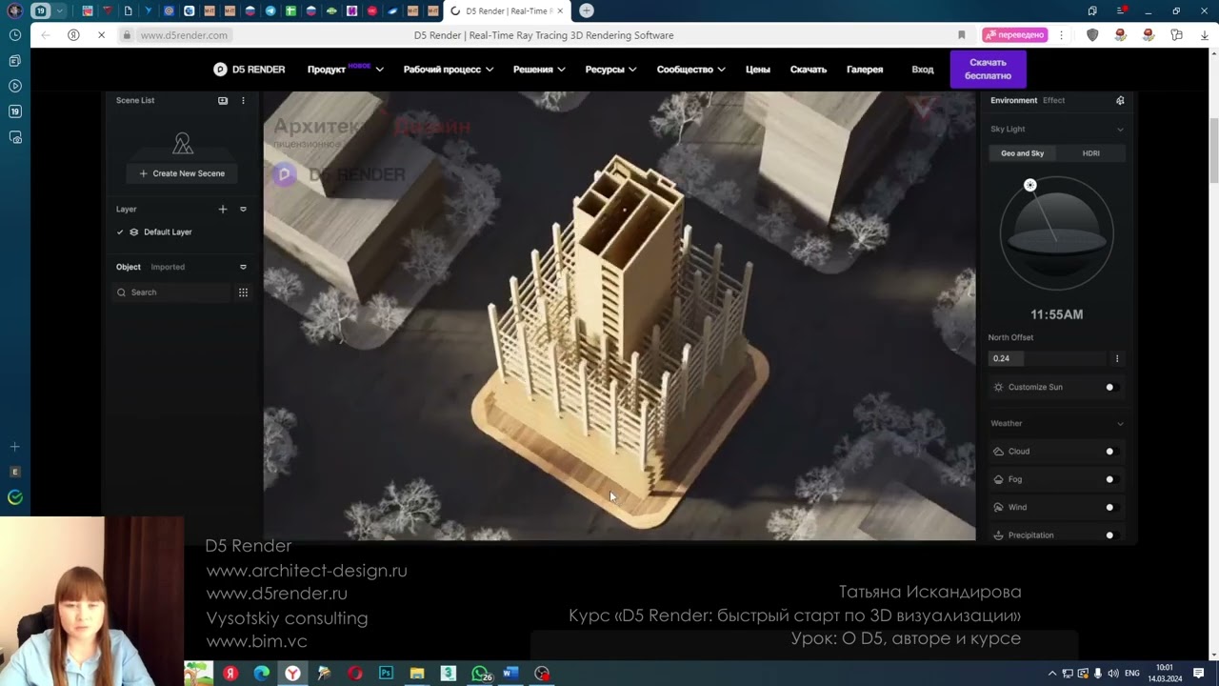Switch to the Object tab
This screenshot has height=686, width=1219.
pyautogui.click(x=129, y=267)
